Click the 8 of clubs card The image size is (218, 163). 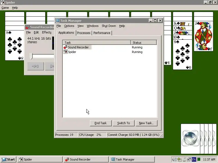[15, 45]
